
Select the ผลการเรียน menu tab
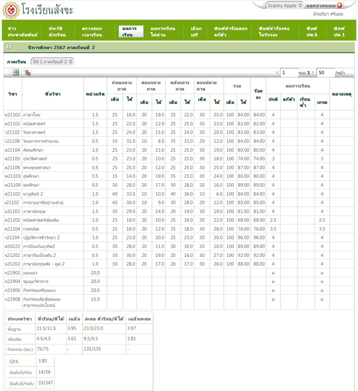pyautogui.click(x=131, y=32)
